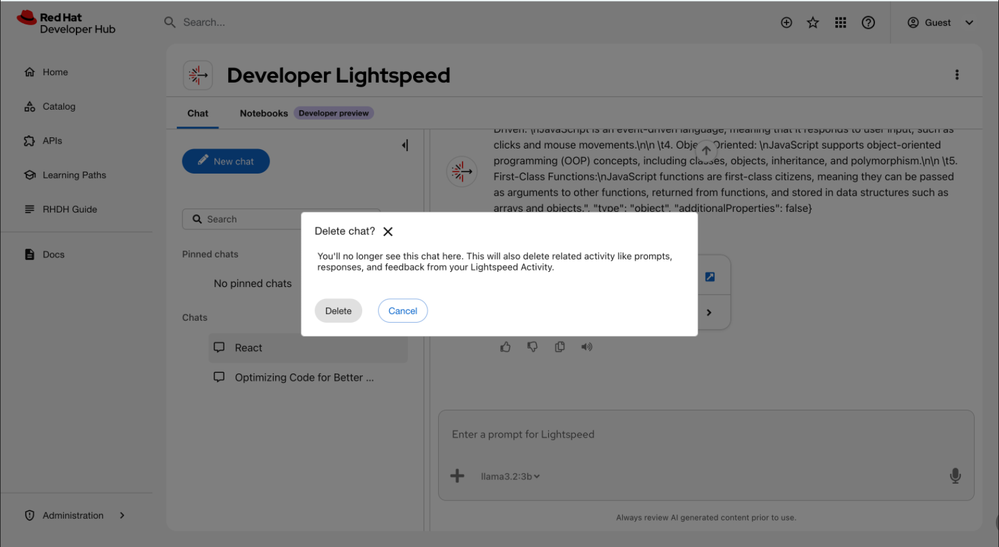Viewport: 999px width, 547px height.
Task: Open Docs from the sidebar
Action: (44, 254)
